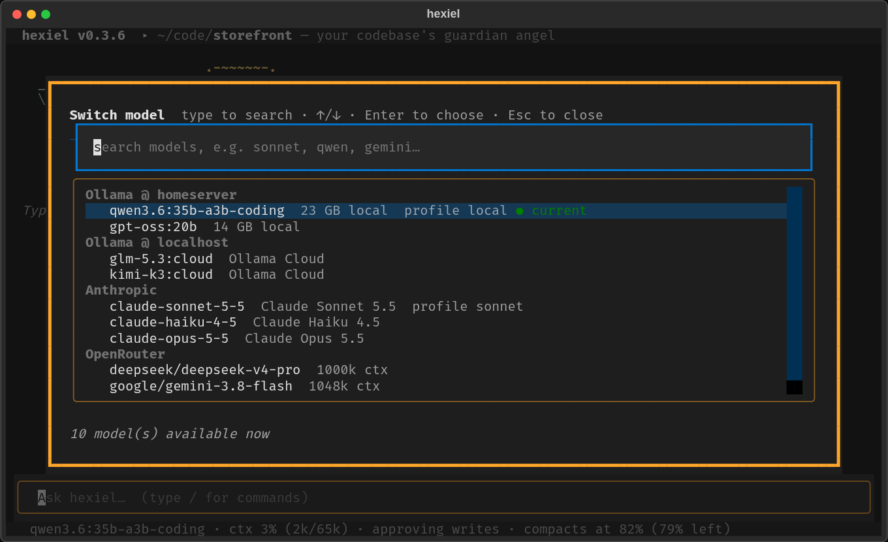
Task: Click the "compacts at 82% (79% left)" status
Action: [x=627, y=529]
